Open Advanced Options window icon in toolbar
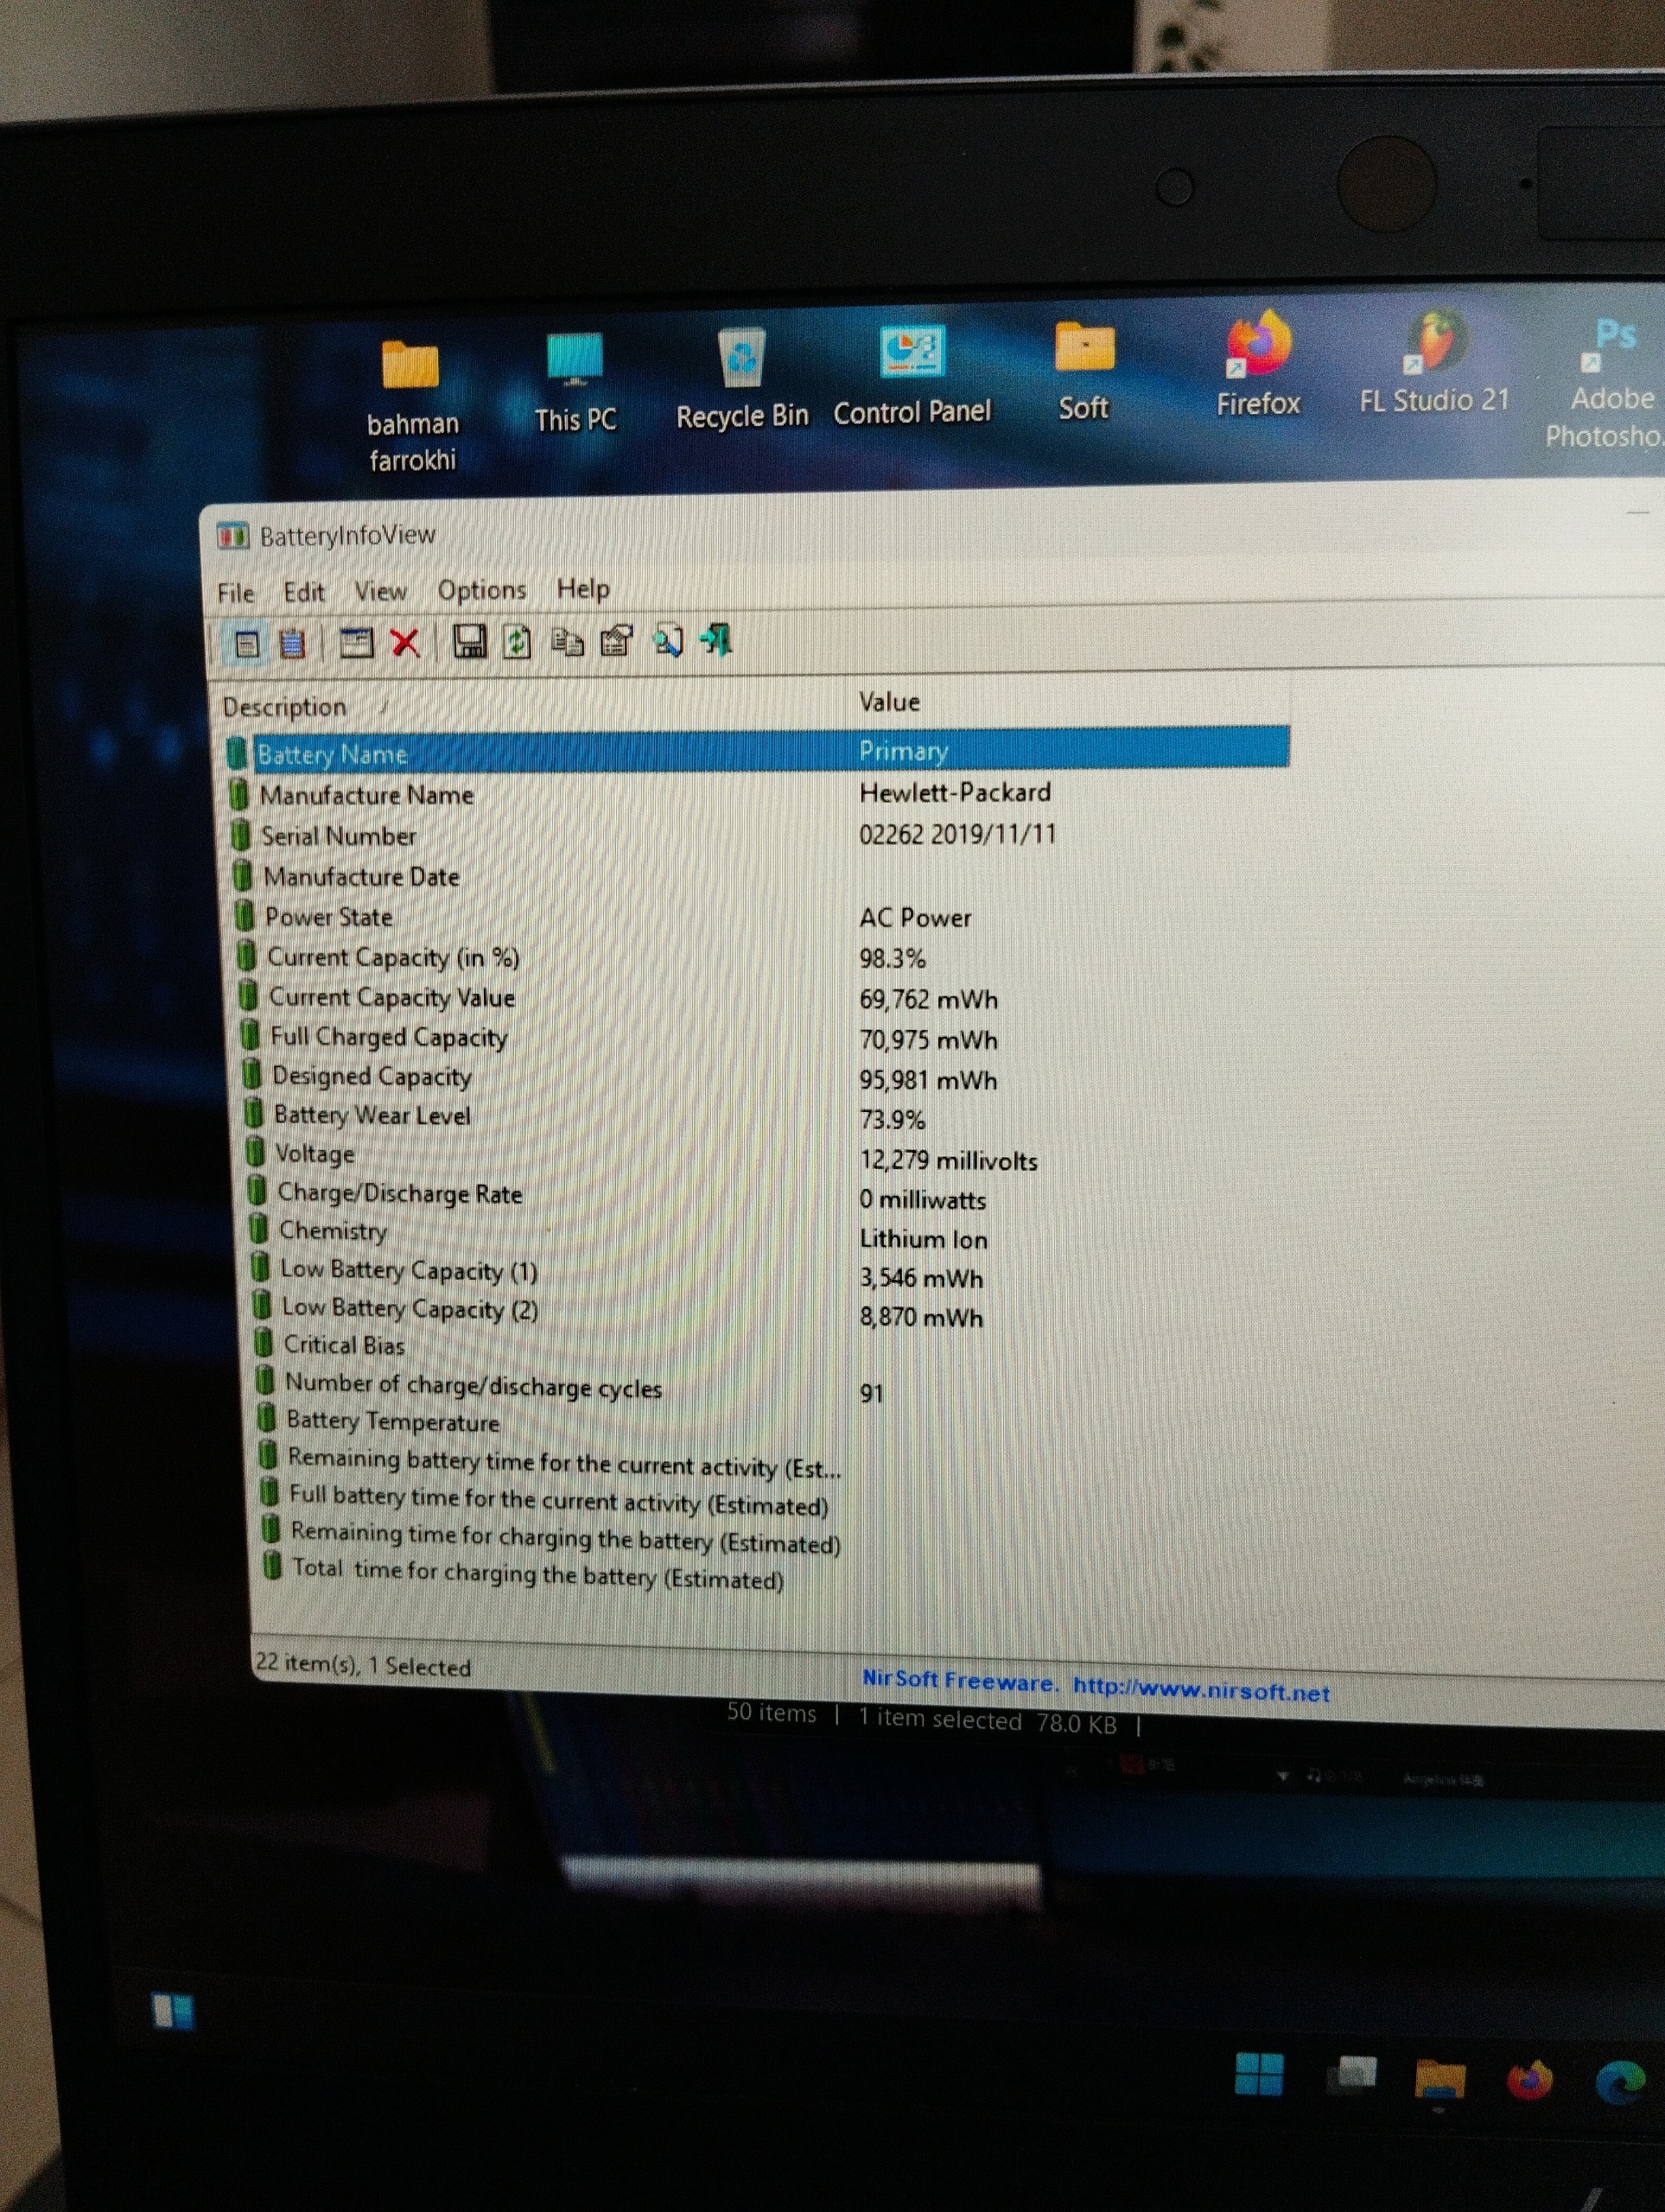This screenshot has height=2212, width=1665. coord(356,642)
